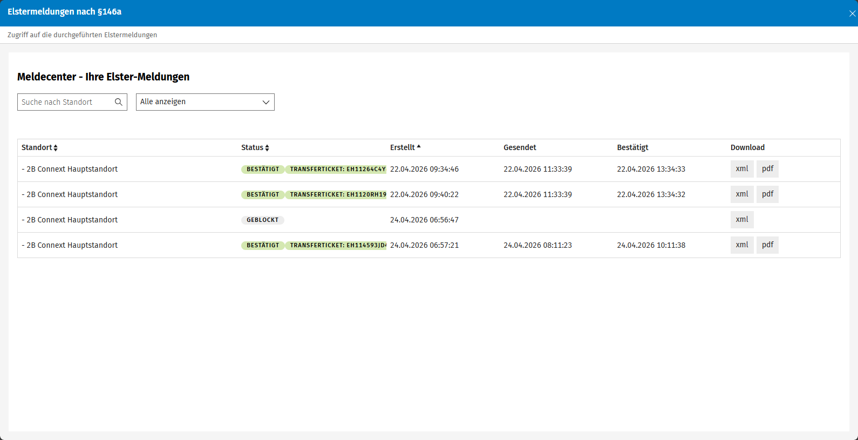
Task: Click the BESTÄTIGT badge beside ticket EH114593JD
Action: tap(263, 246)
